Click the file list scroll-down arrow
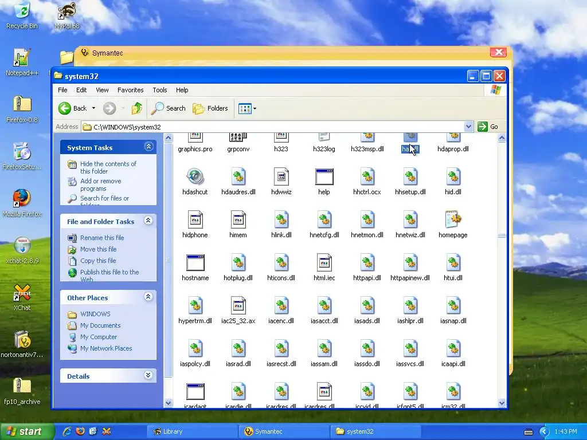587x440 pixels. pyautogui.click(x=502, y=403)
